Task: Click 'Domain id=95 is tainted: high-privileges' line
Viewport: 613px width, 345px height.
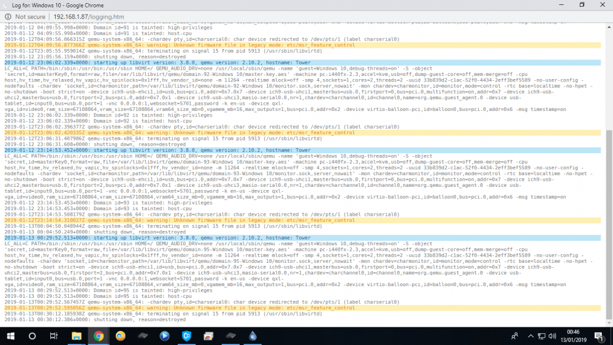Action: 109,290
